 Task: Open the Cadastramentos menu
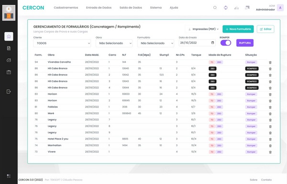tap(66, 8)
